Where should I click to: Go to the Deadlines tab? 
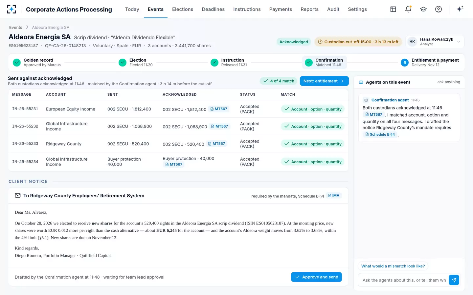(213, 9)
